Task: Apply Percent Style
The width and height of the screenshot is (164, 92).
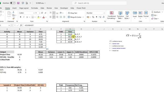Action: 93,17
